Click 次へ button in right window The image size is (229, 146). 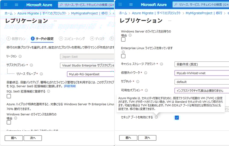147,138
